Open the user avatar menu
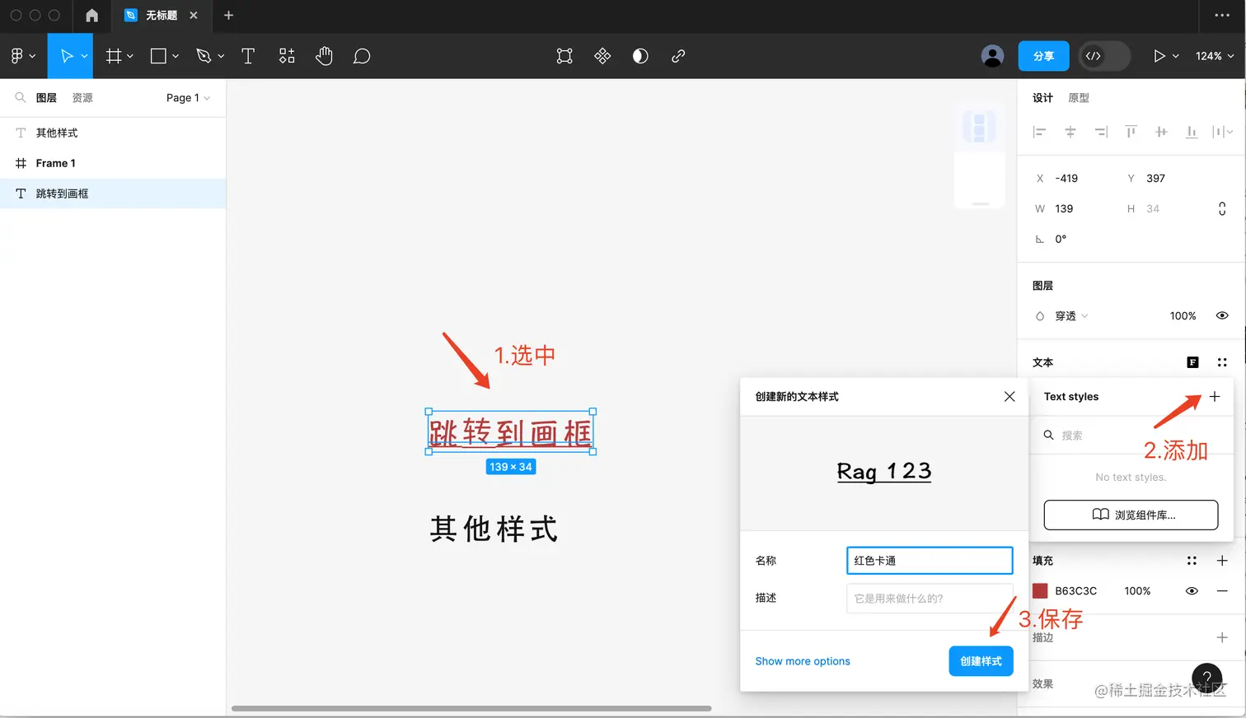1246x718 pixels. [993, 56]
